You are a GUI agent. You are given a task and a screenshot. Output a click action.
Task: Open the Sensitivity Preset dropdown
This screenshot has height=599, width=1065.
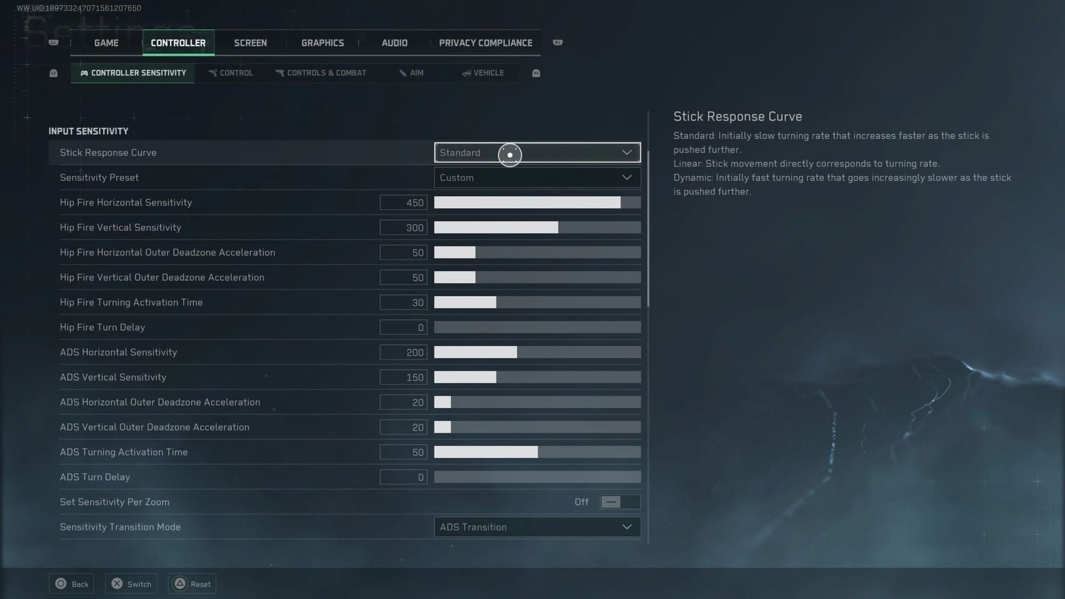coord(536,177)
